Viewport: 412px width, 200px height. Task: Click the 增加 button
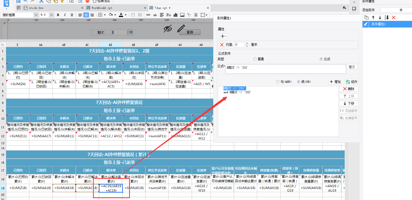click(335, 82)
